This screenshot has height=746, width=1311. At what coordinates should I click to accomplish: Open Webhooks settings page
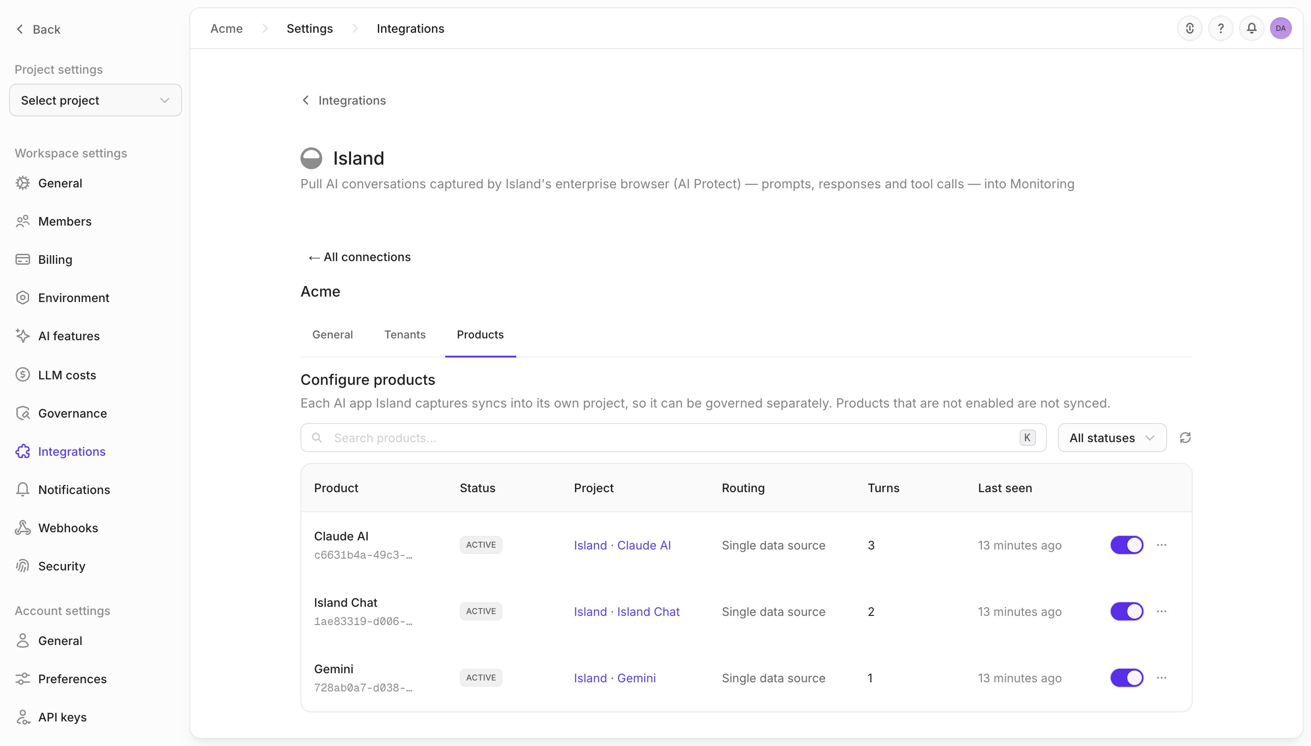coord(68,528)
